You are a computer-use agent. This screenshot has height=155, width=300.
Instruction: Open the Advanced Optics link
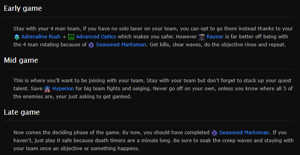pyautogui.click(x=96, y=37)
